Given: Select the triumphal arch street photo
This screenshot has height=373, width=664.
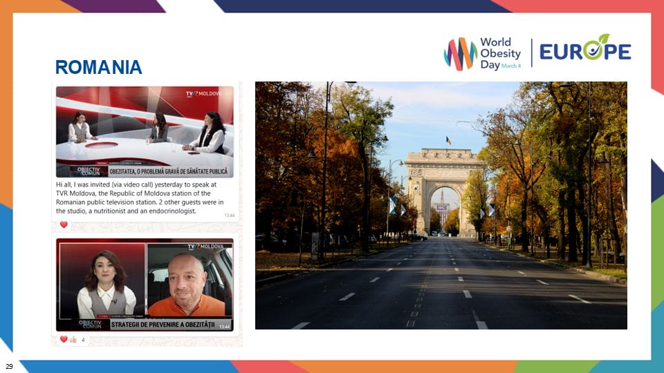Looking at the screenshot, I should click(441, 205).
